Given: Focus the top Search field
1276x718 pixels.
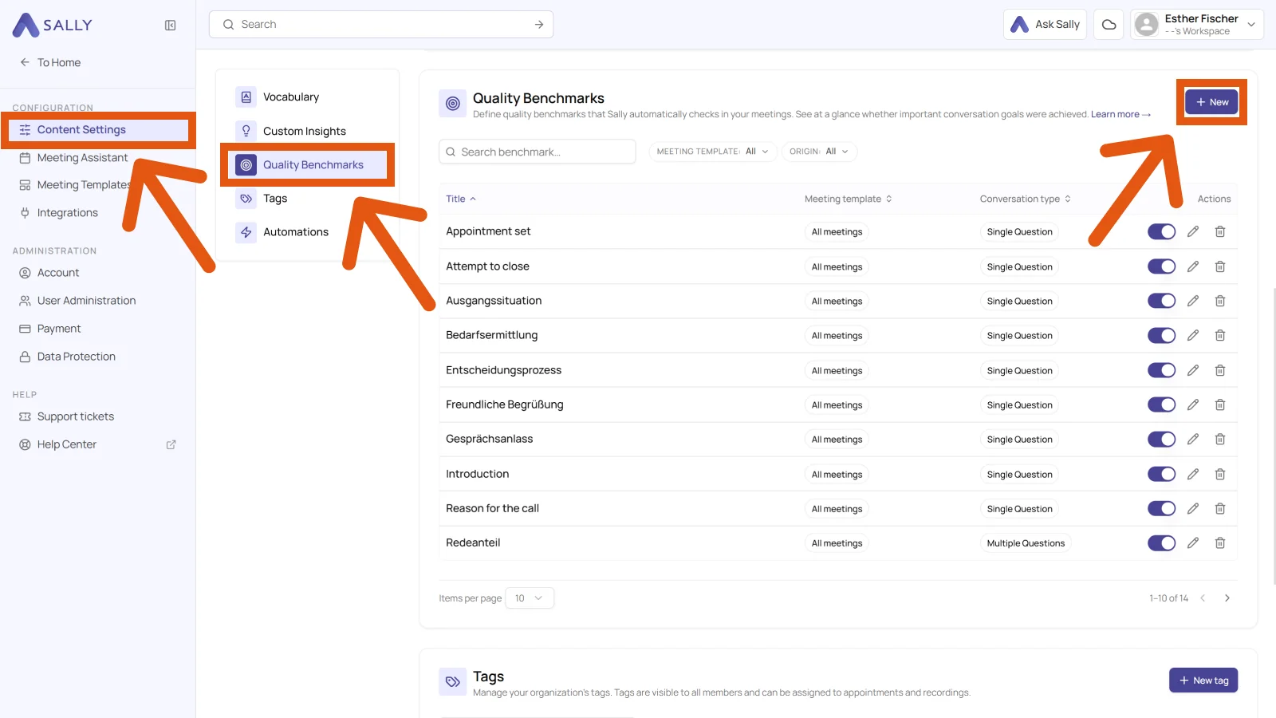Looking at the screenshot, I should point(381,25).
